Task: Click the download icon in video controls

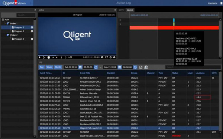Action: click(x=114, y=57)
